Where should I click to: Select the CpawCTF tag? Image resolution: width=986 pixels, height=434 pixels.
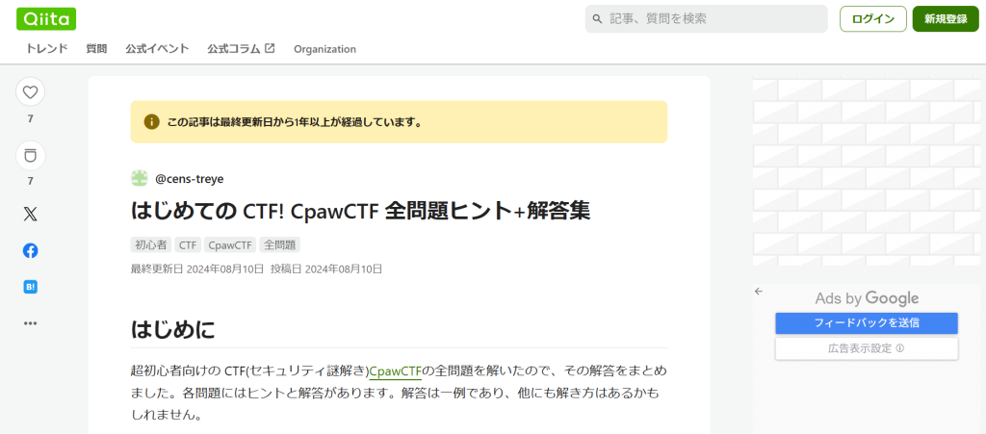click(x=230, y=245)
